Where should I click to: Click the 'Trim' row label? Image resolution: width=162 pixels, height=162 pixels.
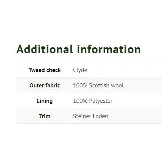coord(45,116)
